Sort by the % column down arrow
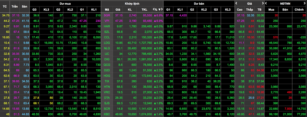 (x=159, y=9)
